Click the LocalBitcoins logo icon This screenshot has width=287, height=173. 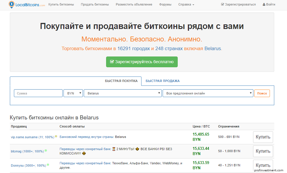[11, 4]
